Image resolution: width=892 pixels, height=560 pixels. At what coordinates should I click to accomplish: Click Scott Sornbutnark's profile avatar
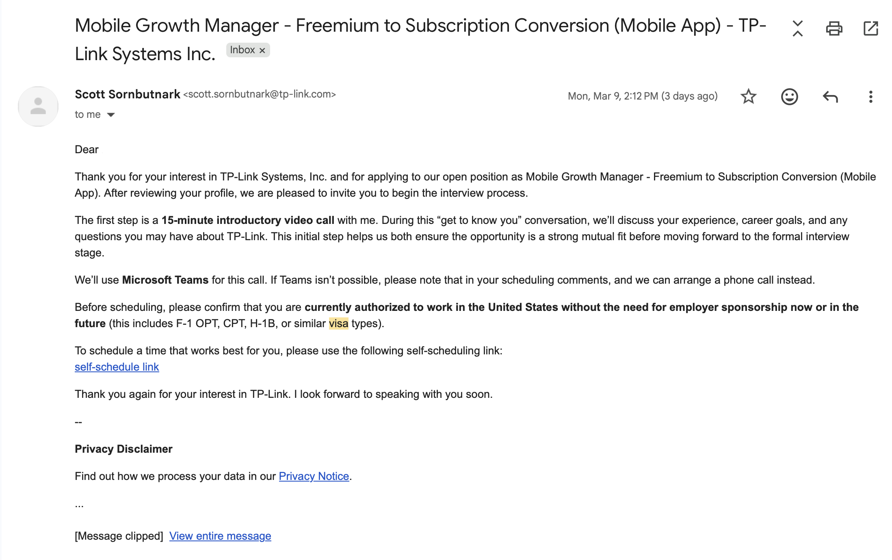[x=38, y=106]
